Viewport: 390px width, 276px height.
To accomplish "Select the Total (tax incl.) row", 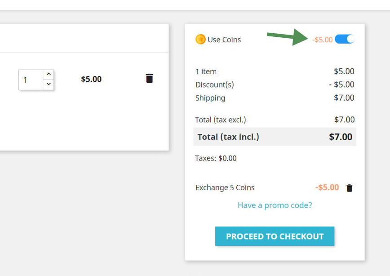I will (275, 137).
